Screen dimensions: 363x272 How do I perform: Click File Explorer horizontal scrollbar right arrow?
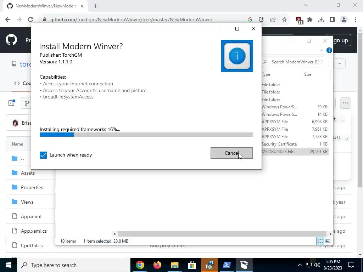(330, 234)
